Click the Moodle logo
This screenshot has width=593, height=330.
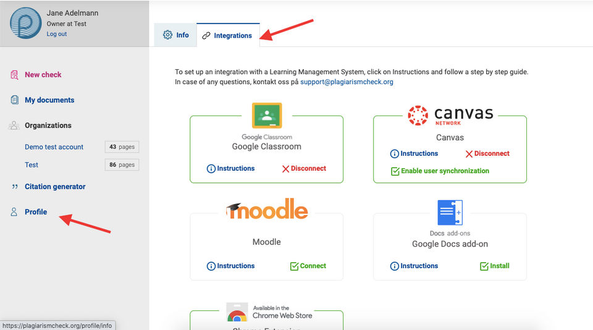tap(267, 209)
